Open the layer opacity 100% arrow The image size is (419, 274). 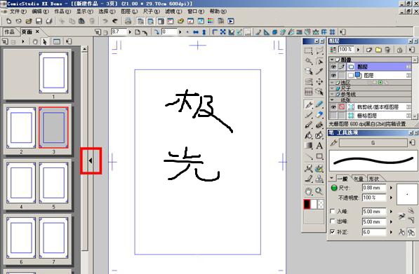pos(359,50)
